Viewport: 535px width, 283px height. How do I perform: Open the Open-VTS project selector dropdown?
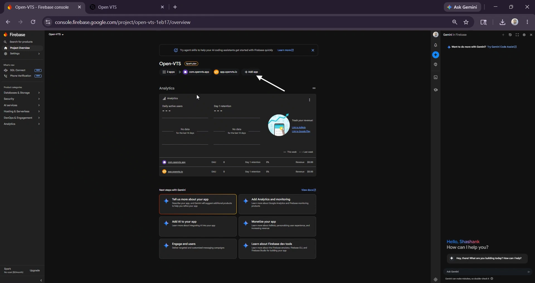click(56, 35)
